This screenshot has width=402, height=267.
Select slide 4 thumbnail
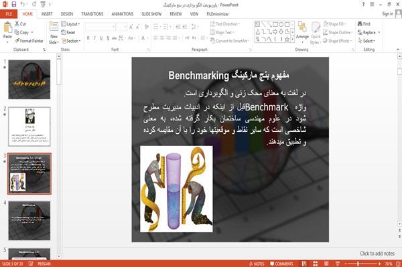coord(29,221)
